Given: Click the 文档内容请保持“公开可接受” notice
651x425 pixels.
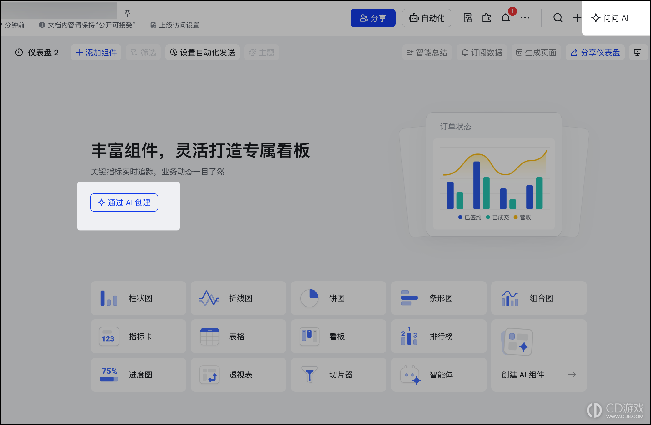Looking at the screenshot, I should pos(88,25).
